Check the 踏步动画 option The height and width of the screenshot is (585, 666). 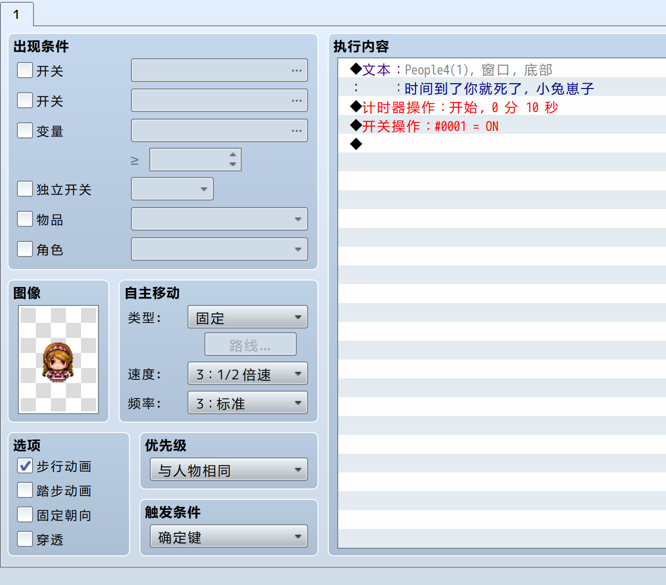25,490
